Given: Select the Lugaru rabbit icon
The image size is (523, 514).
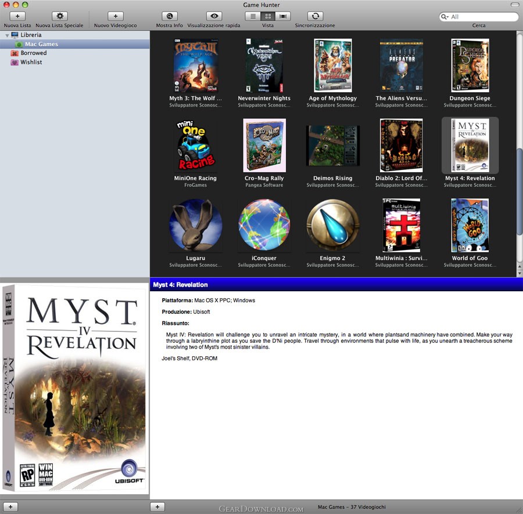Looking at the screenshot, I should [195, 225].
